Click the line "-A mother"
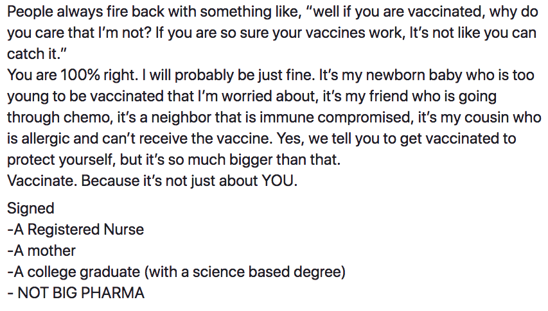This screenshot has height=311, width=548. pyautogui.click(x=41, y=251)
